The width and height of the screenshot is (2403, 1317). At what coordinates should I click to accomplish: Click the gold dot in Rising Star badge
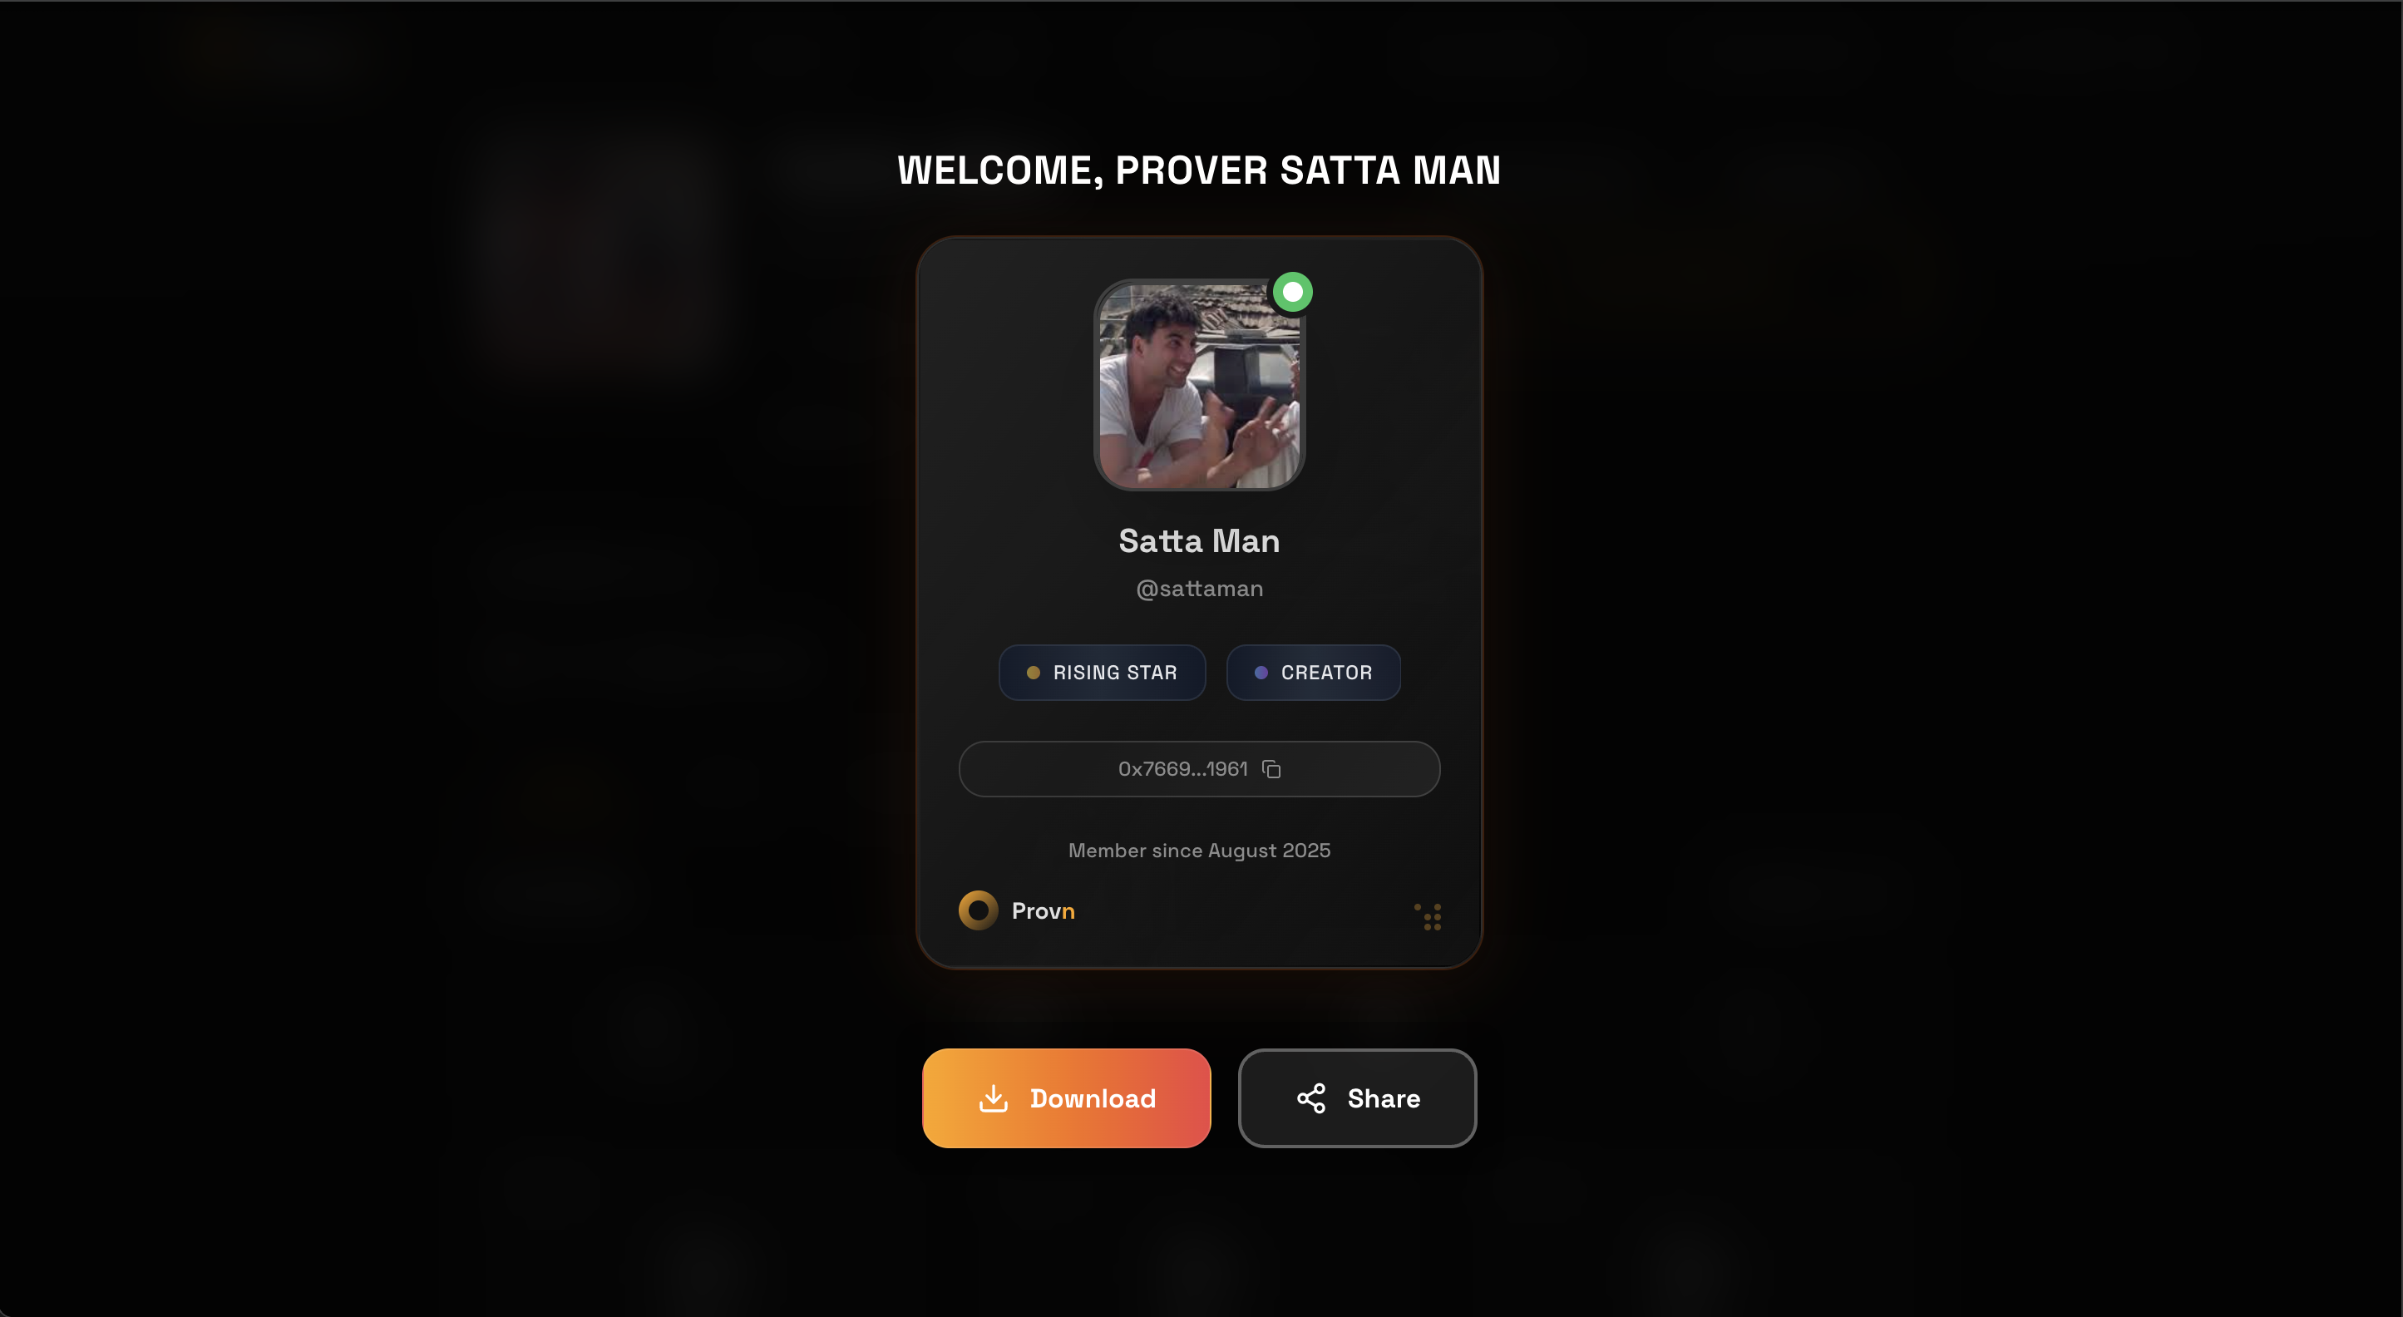point(1033,673)
